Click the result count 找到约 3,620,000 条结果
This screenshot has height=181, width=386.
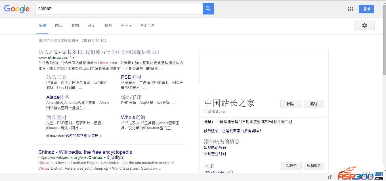pos(59,41)
